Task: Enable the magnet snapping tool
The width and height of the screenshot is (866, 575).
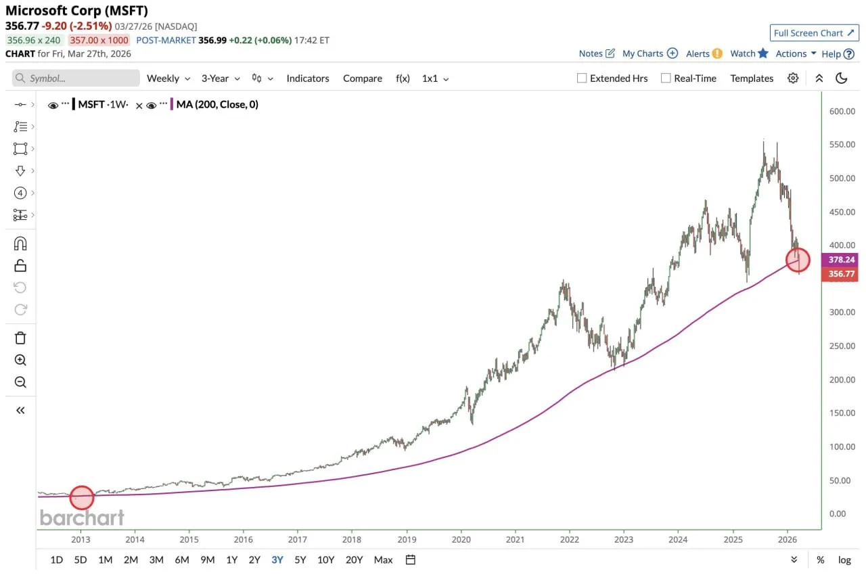Action: pyautogui.click(x=20, y=242)
